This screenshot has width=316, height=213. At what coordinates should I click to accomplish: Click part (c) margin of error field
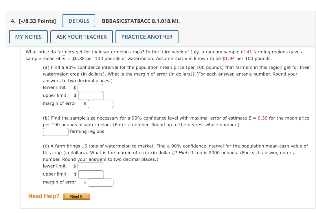pos(101,182)
